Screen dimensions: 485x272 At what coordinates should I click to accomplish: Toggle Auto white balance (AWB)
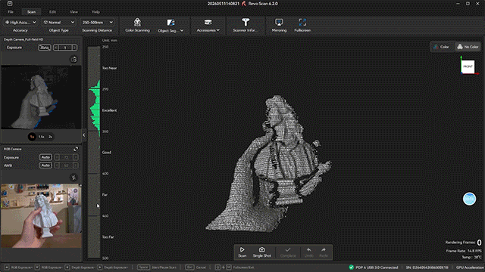coord(45,165)
